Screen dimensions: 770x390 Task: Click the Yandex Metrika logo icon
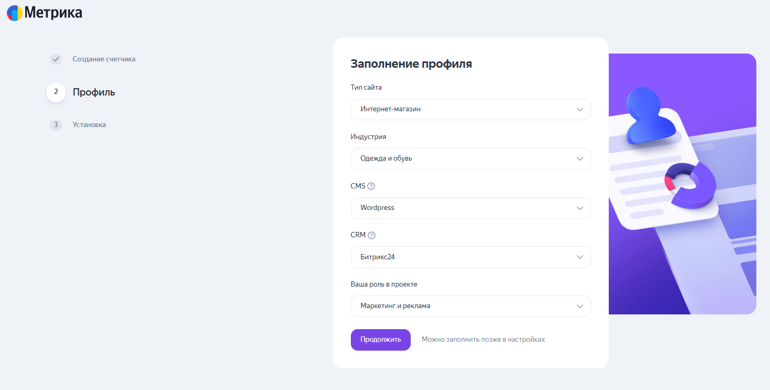[15, 13]
